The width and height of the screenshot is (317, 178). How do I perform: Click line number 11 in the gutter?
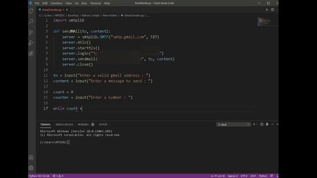46,76
